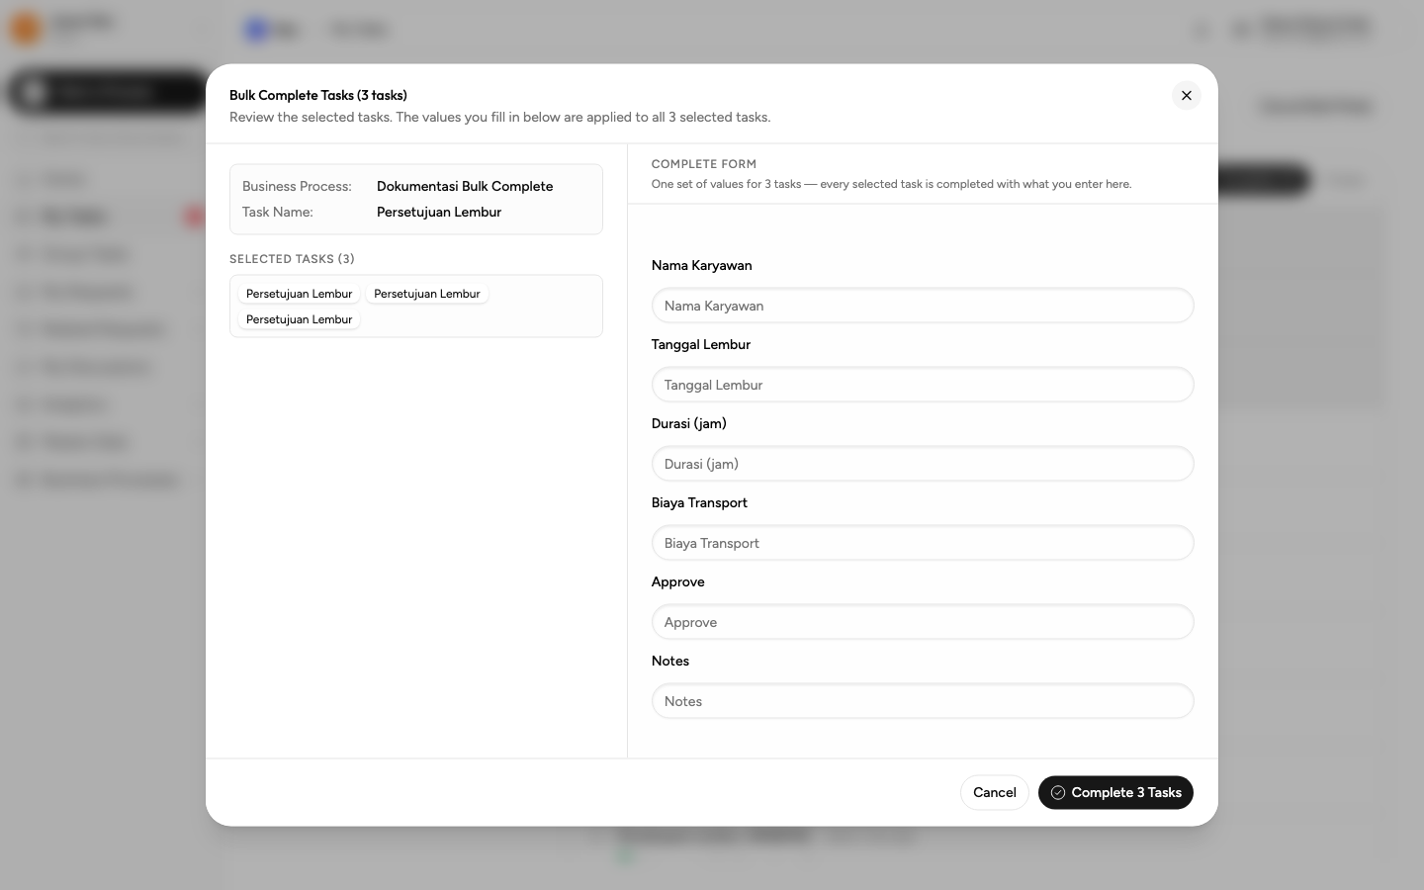
Task: Close the Bulk Complete Tasks dialog
Action: tap(1187, 95)
